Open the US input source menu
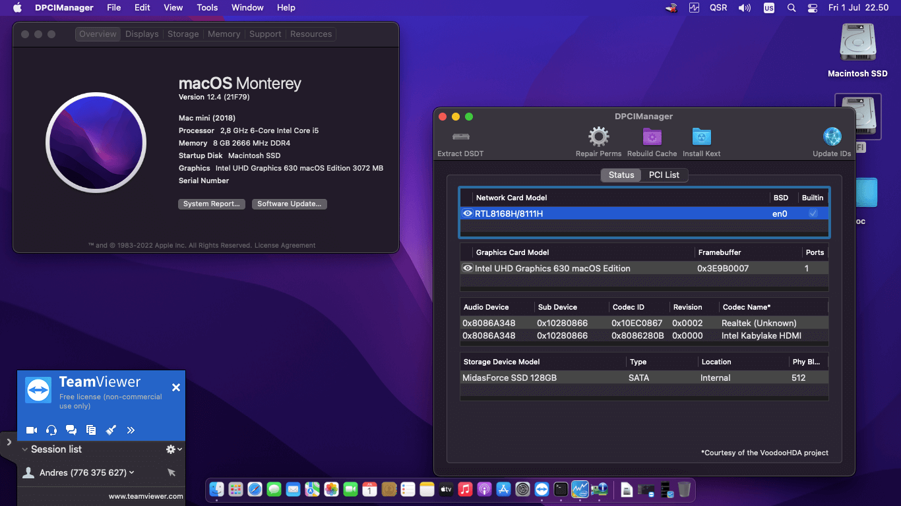 768,8
